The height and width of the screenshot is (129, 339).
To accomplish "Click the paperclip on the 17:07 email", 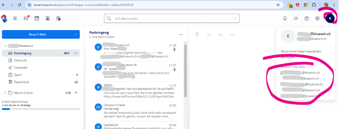I will [175, 69].
